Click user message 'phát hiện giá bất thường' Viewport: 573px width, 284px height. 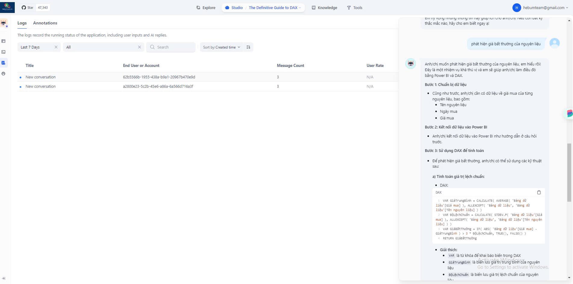pyautogui.click(x=506, y=44)
